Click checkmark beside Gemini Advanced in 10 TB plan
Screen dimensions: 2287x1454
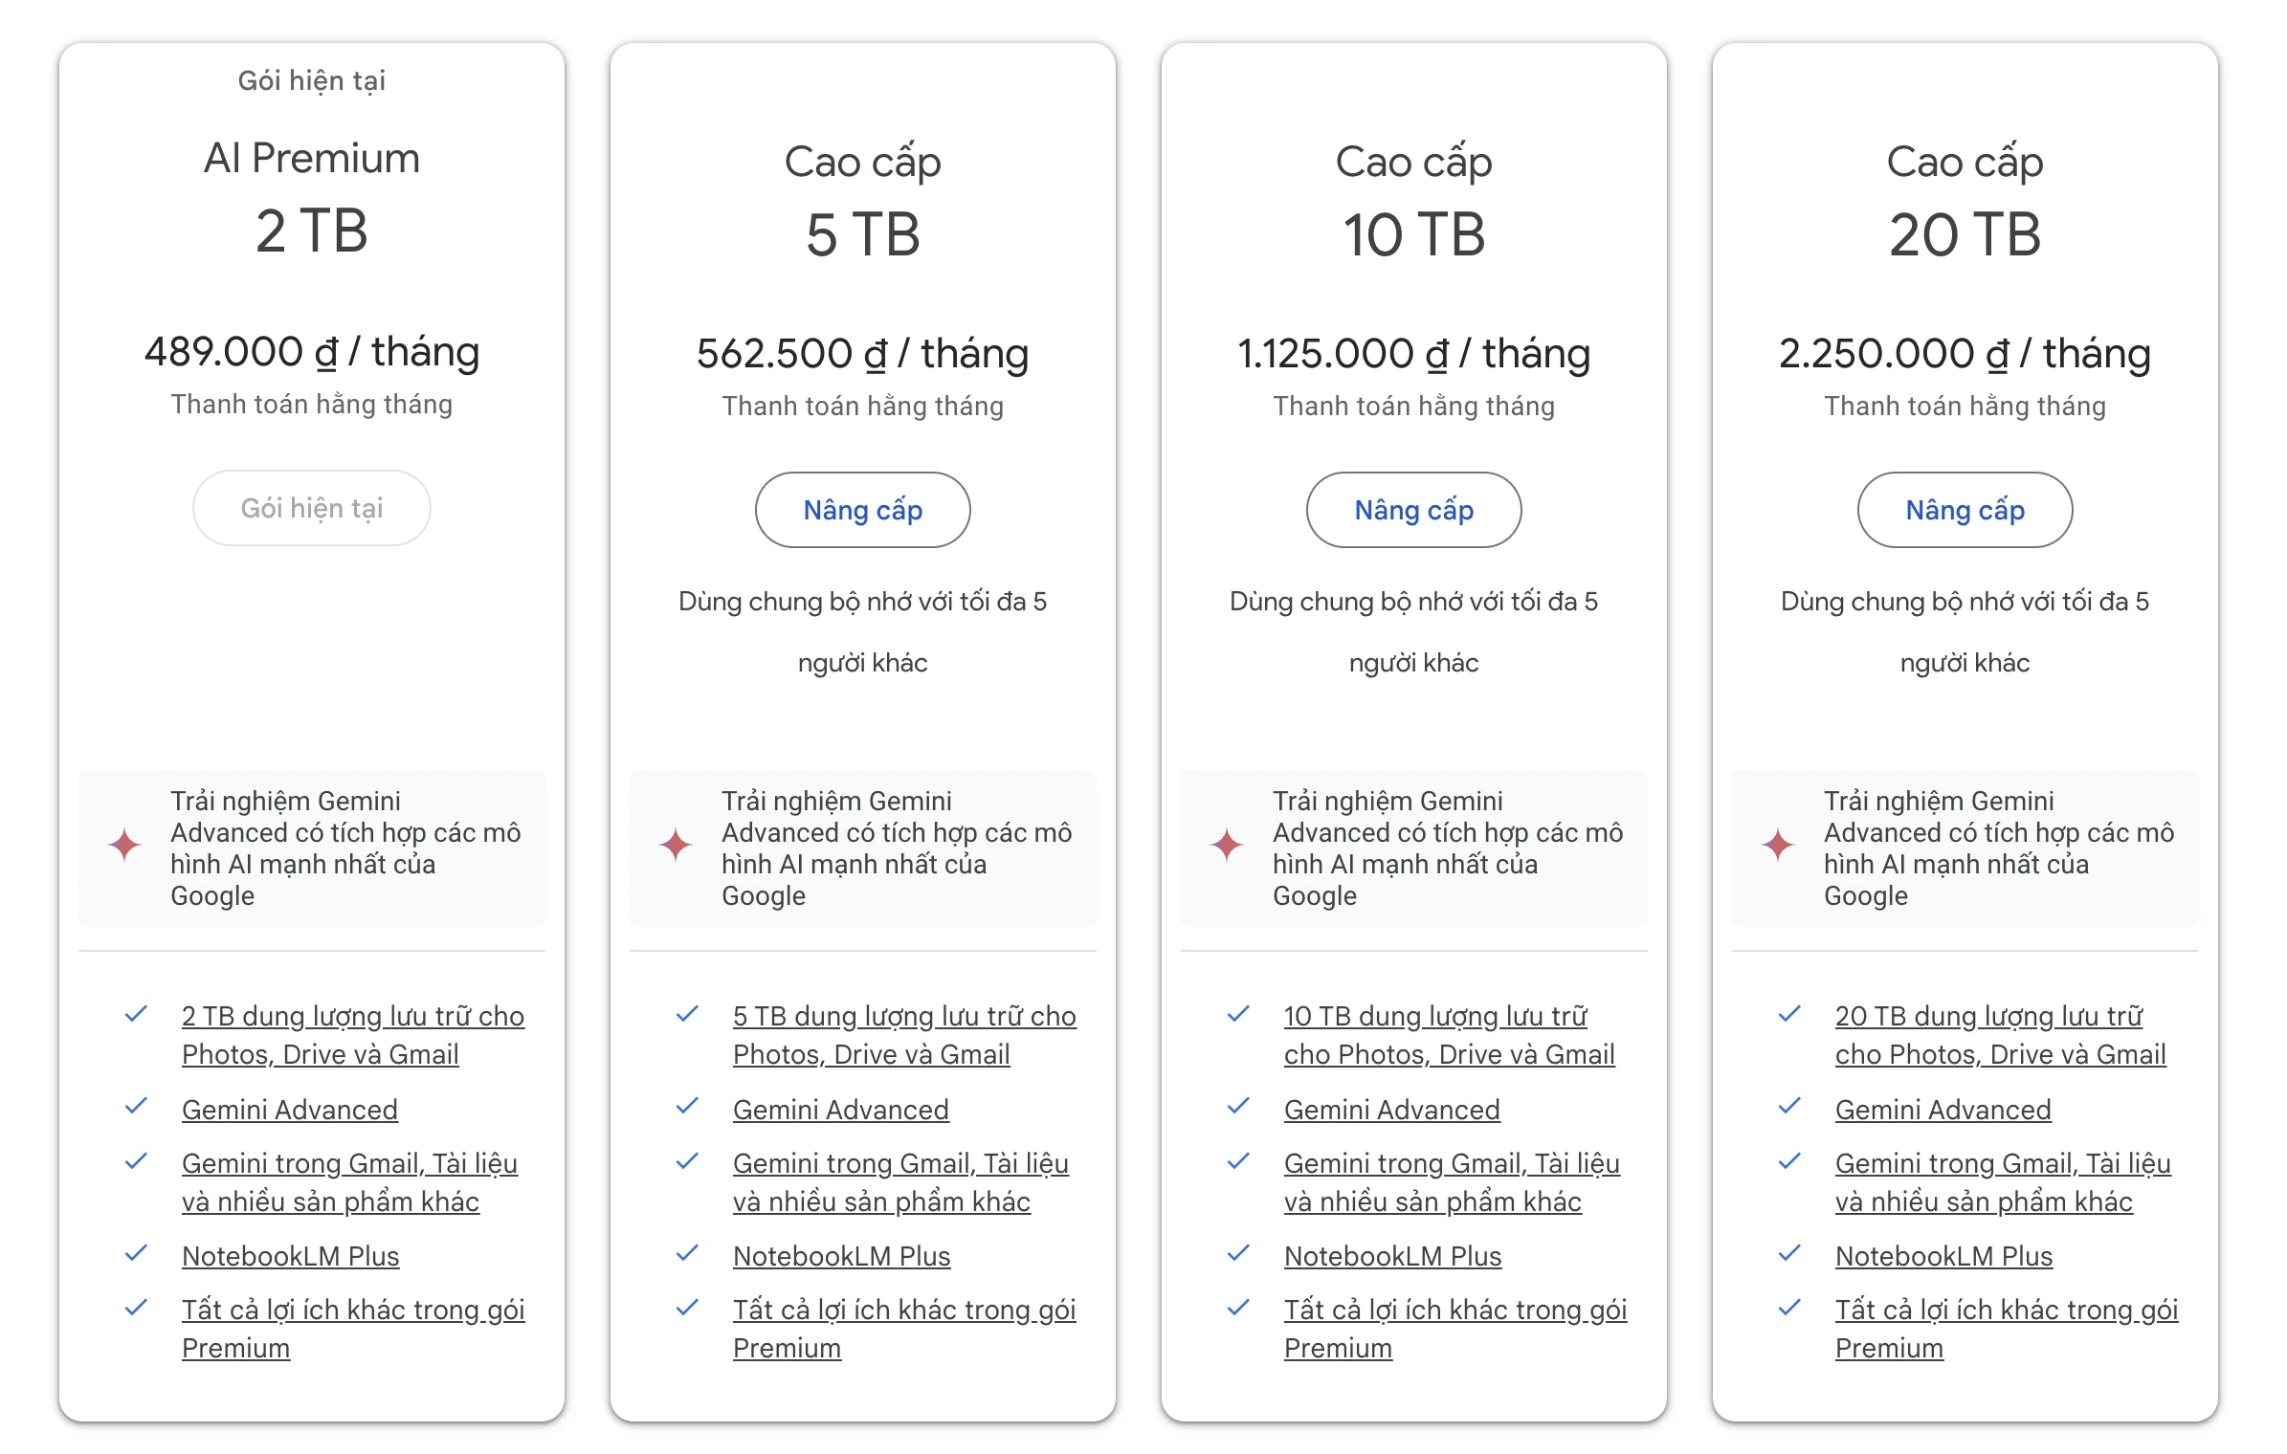pos(1238,1107)
